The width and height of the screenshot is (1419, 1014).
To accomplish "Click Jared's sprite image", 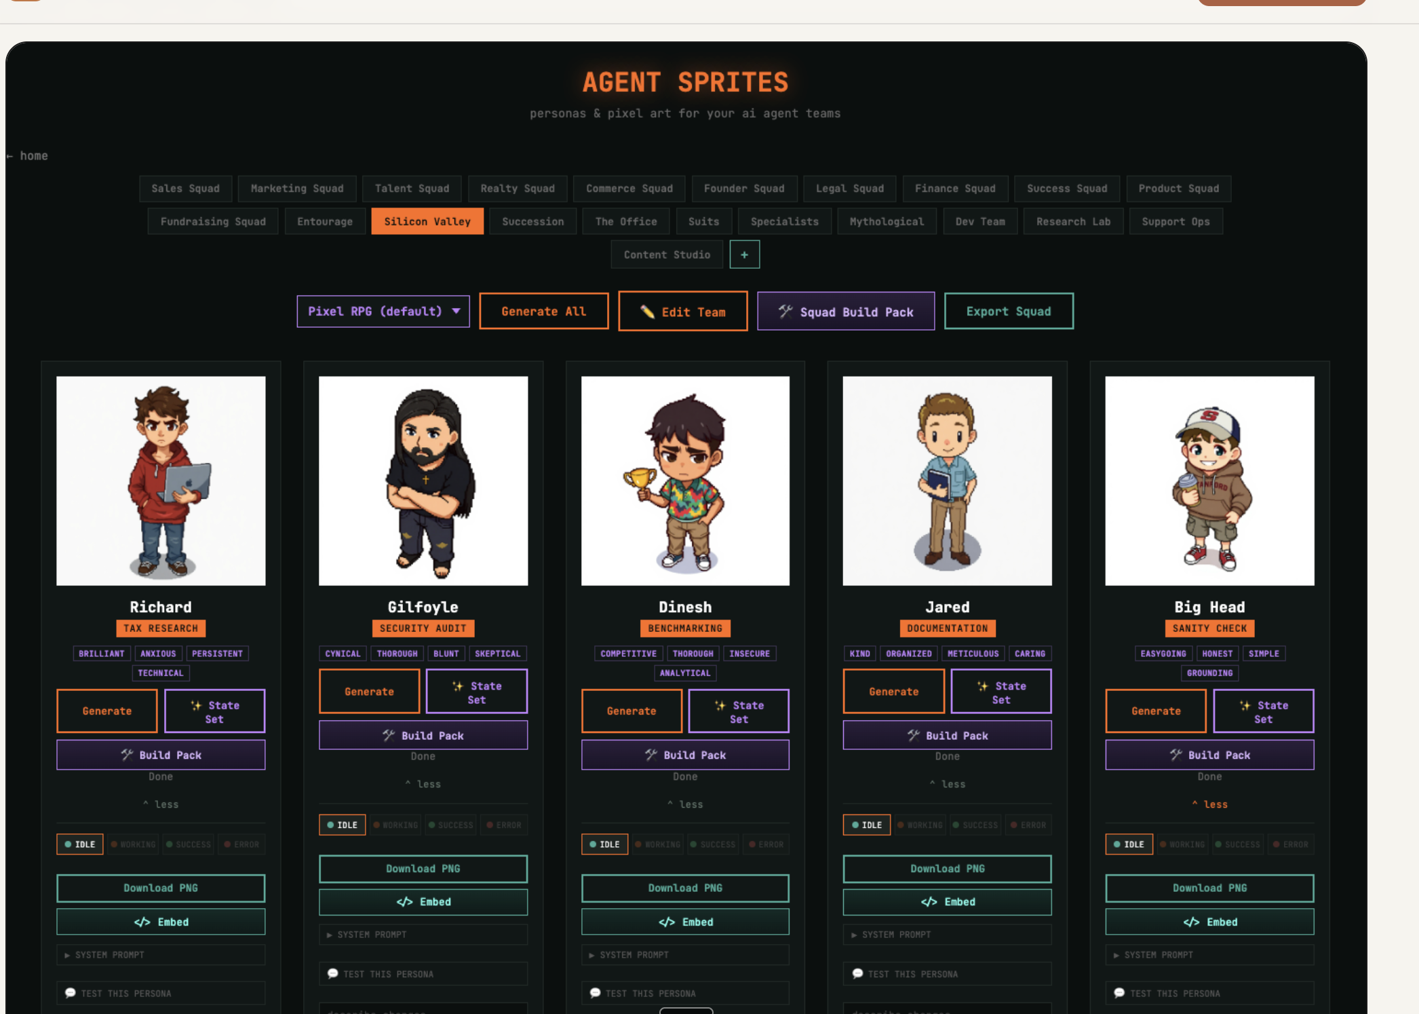I will click(x=948, y=481).
